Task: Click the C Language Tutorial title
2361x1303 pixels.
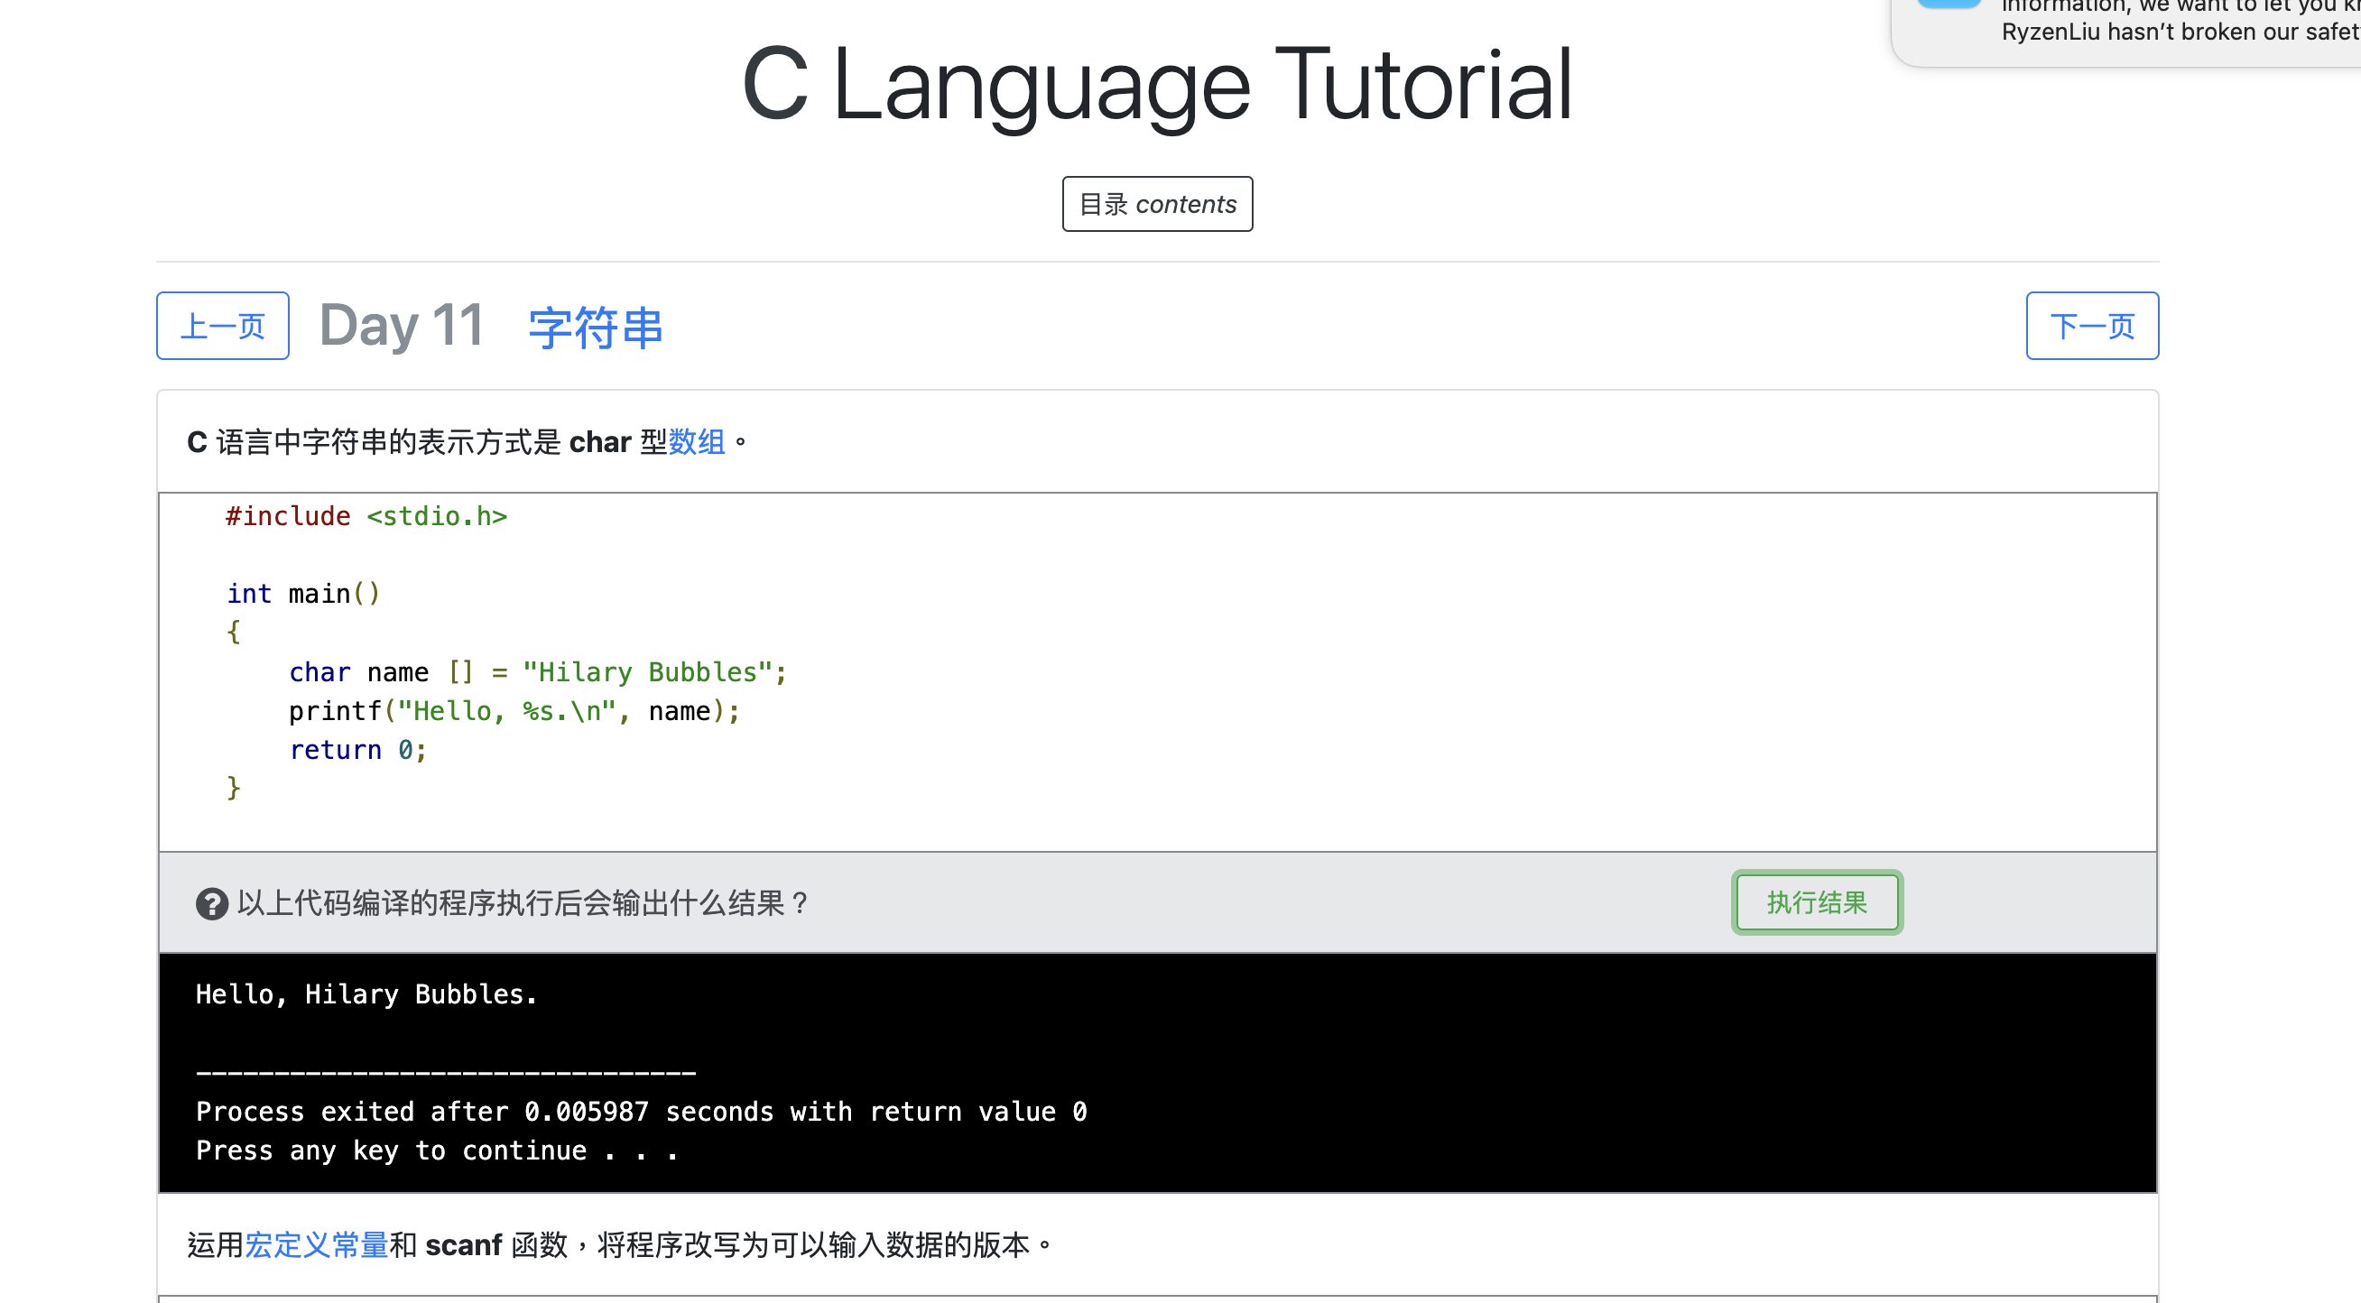Action: pos(1157,84)
